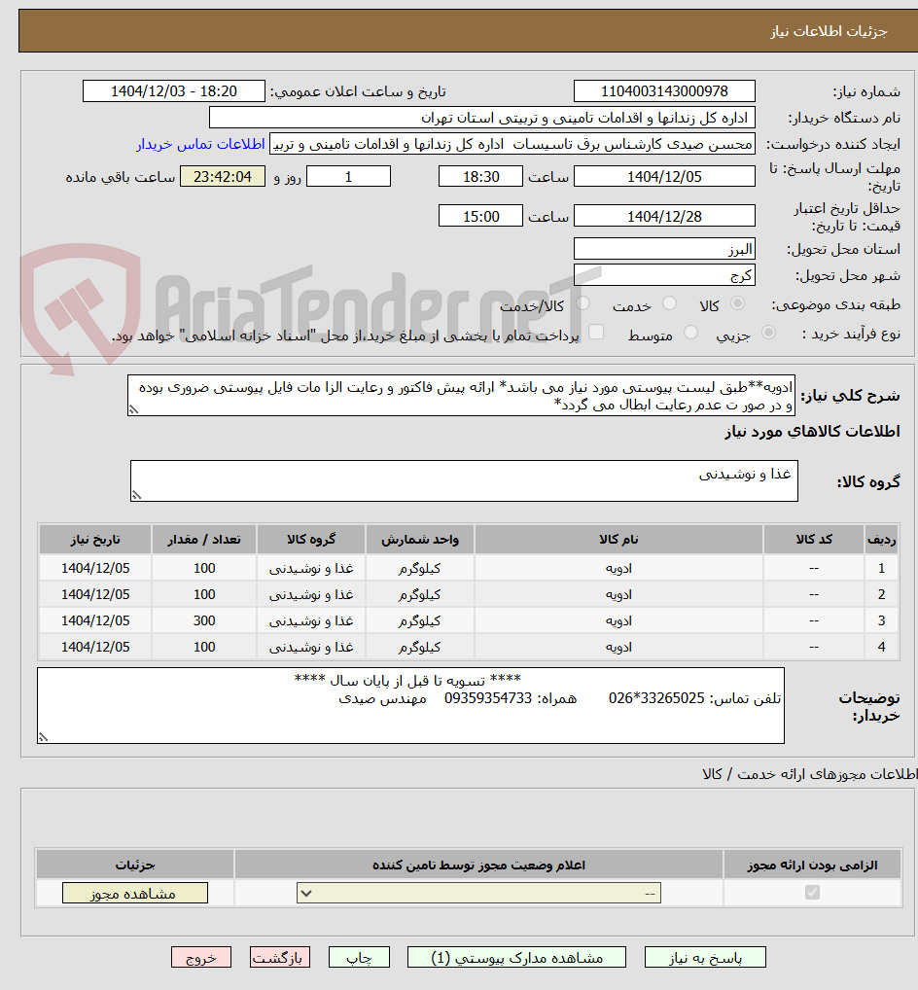Click resize handle of توضیحات خریدار box
The height and width of the screenshot is (990, 918).
pyautogui.click(x=43, y=737)
